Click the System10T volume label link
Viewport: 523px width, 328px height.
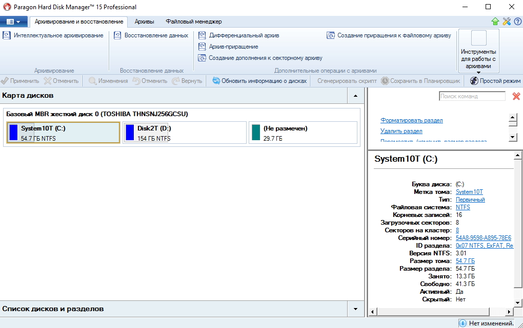pyautogui.click(x=469, y=192)
